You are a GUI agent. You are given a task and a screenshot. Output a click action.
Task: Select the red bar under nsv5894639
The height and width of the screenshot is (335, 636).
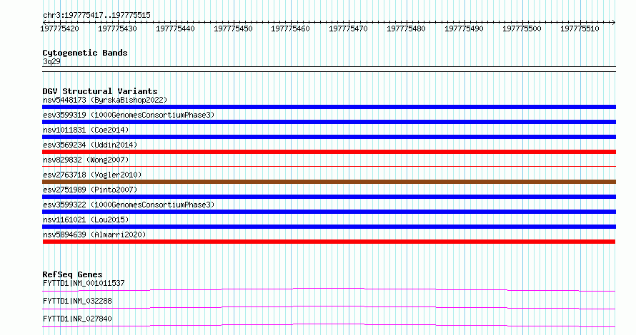pos(329,242)
